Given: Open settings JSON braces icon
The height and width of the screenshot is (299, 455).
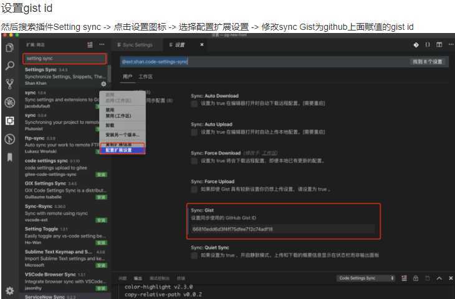Looking at the screenshot, I should point(428,45).
